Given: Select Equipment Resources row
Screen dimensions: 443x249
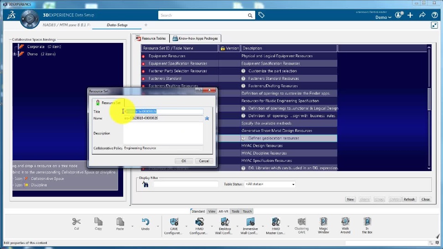Looking at the screenshot, I should click(x=239, y=56).
